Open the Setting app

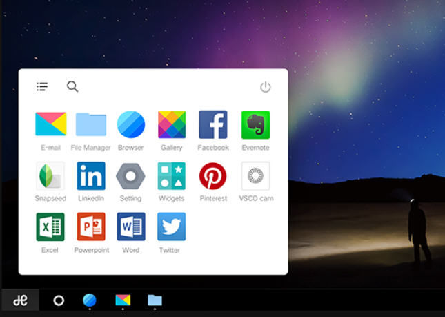click(130, 176)
